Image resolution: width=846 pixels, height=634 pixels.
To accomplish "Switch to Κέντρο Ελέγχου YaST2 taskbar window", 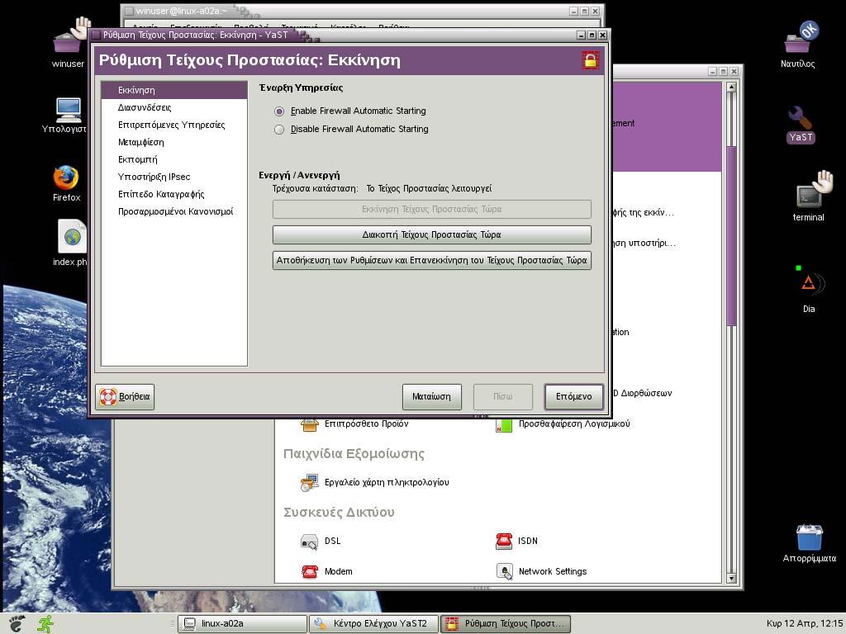I will [374, 624].
